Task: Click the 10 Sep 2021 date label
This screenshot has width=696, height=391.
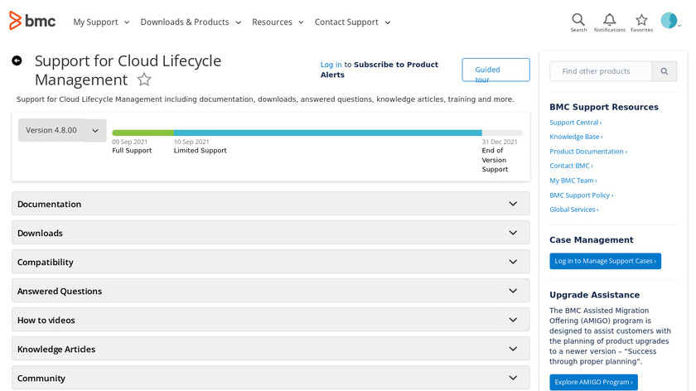Action: click(191, 142)
